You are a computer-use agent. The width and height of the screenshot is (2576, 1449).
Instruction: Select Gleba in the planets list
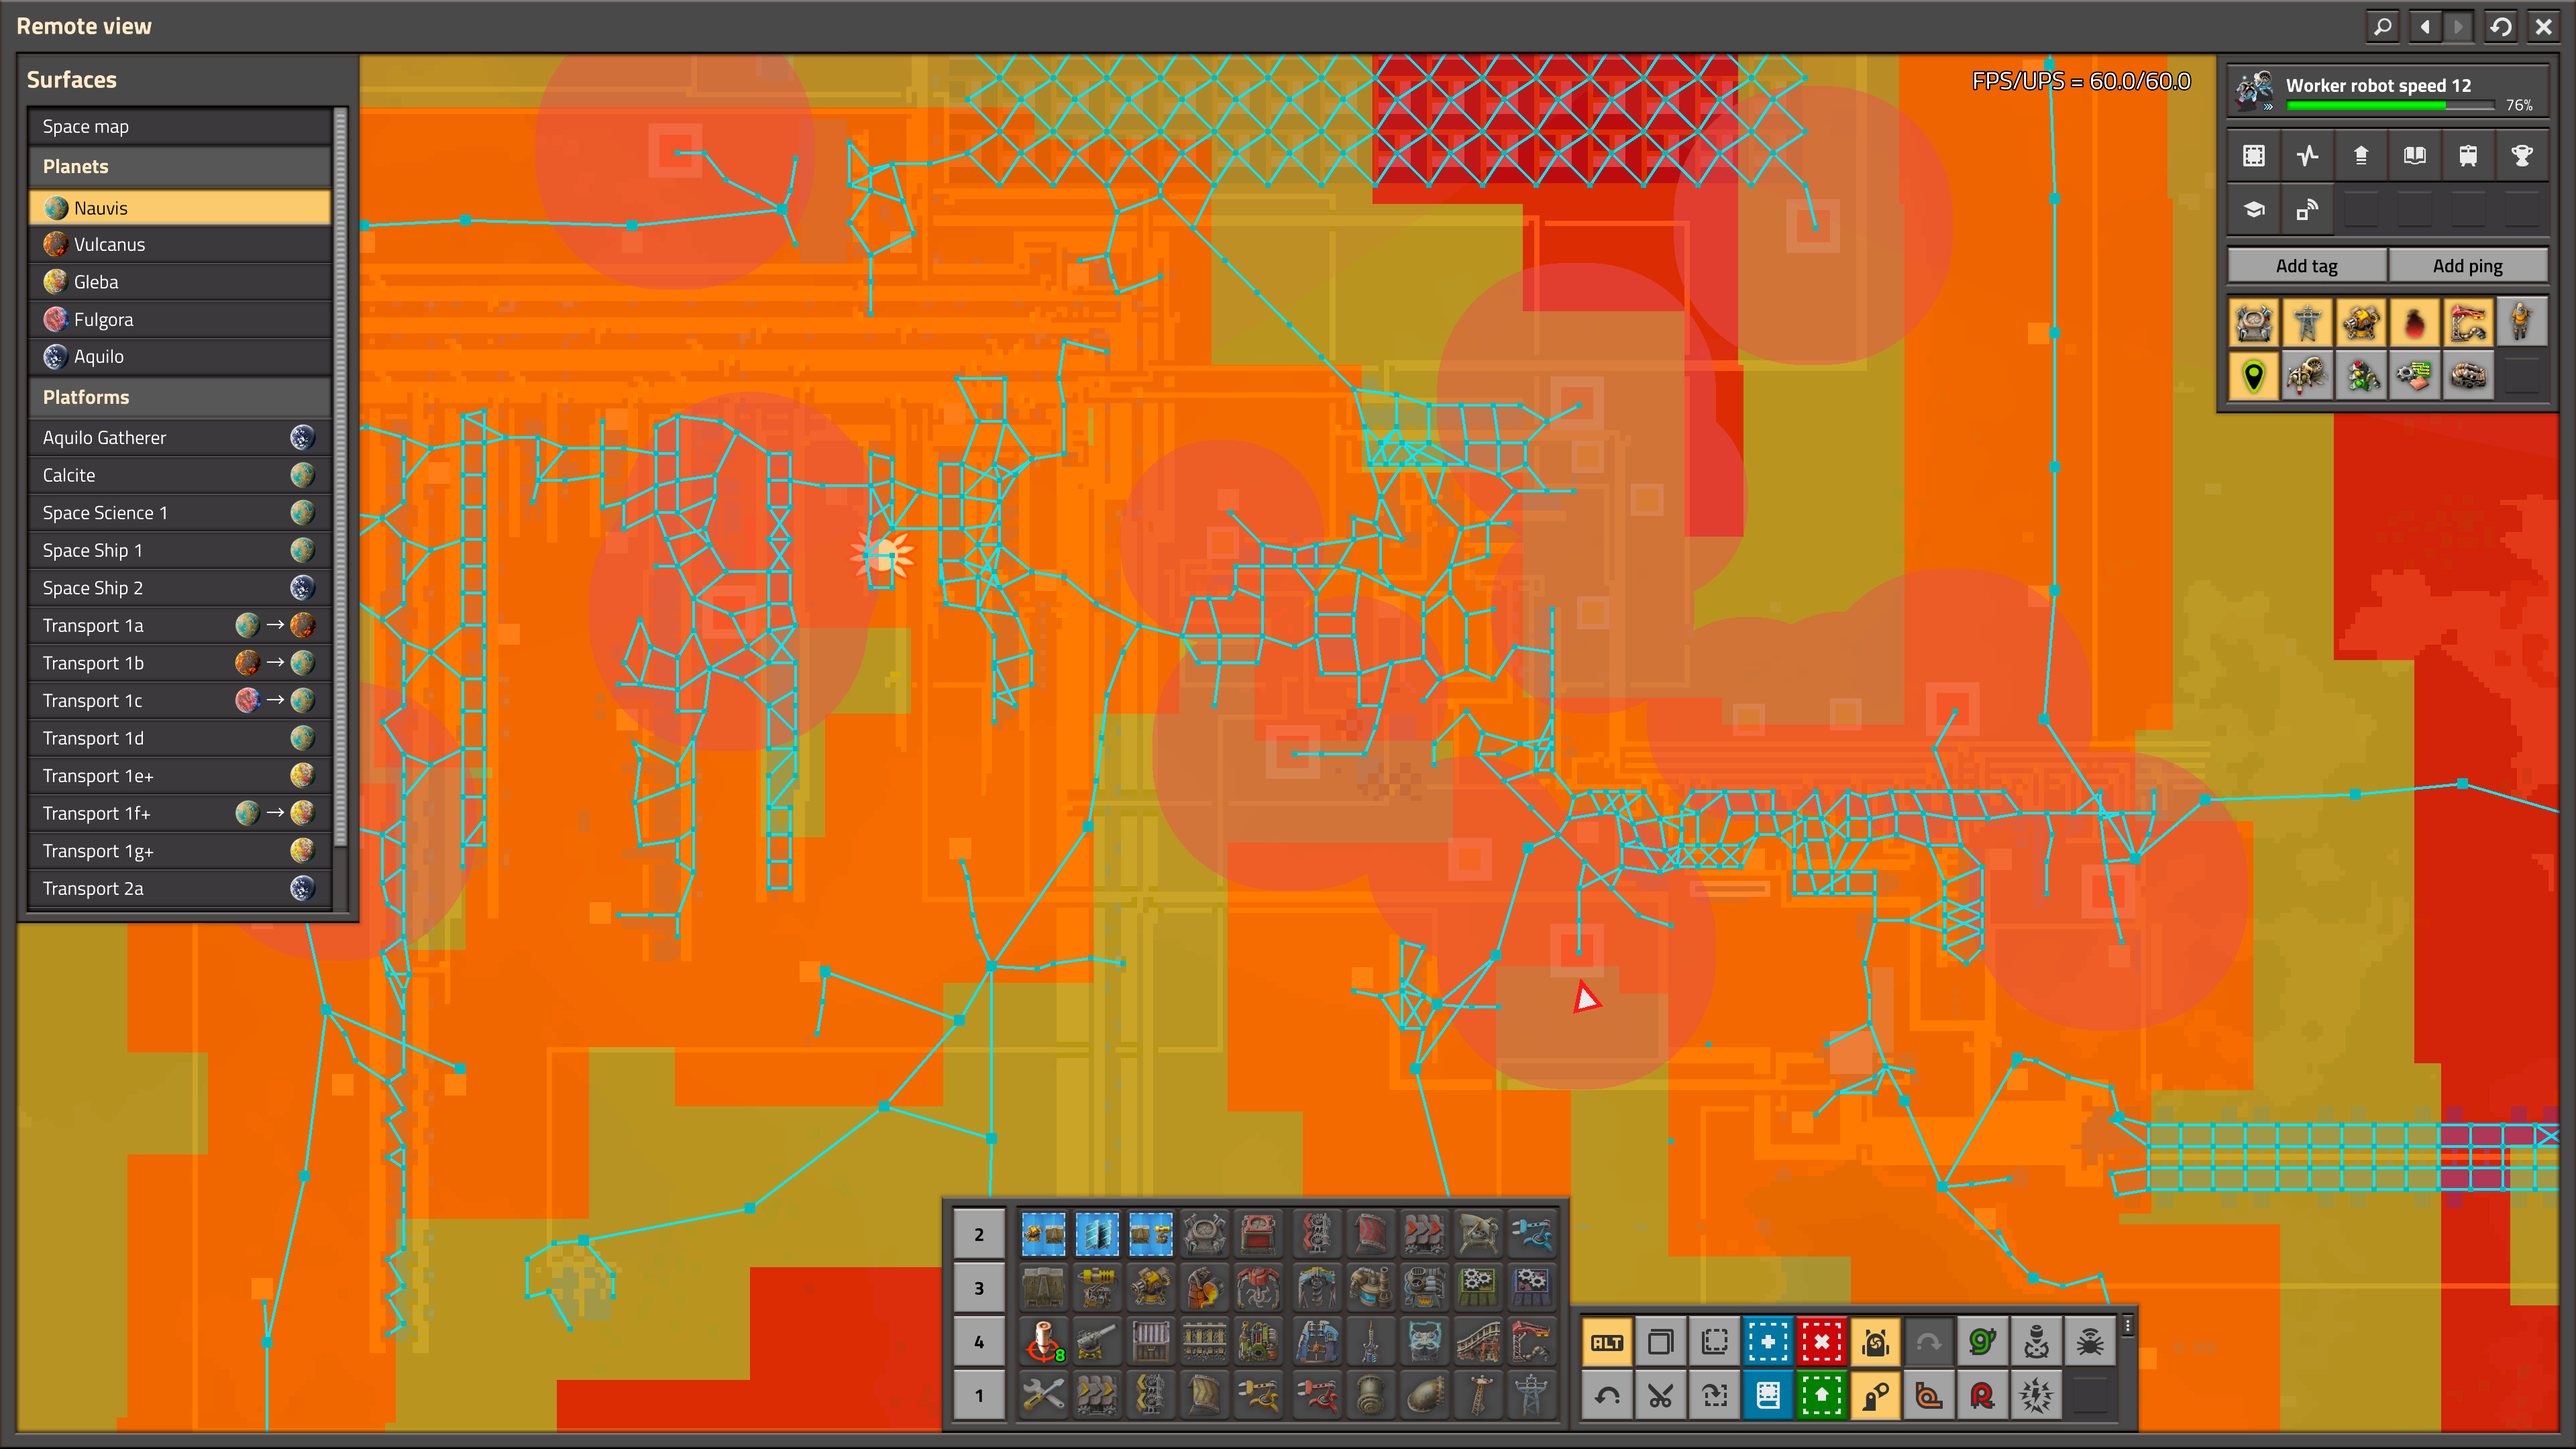tap(180, 282)
